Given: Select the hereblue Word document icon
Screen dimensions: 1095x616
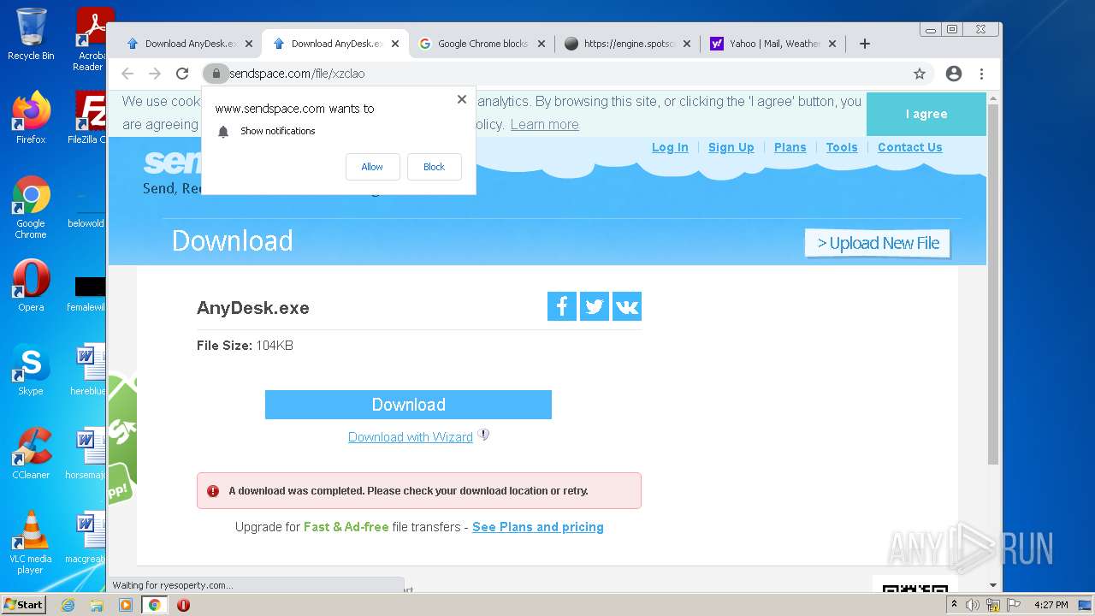Looking at the screenshot, I should 88,370.
